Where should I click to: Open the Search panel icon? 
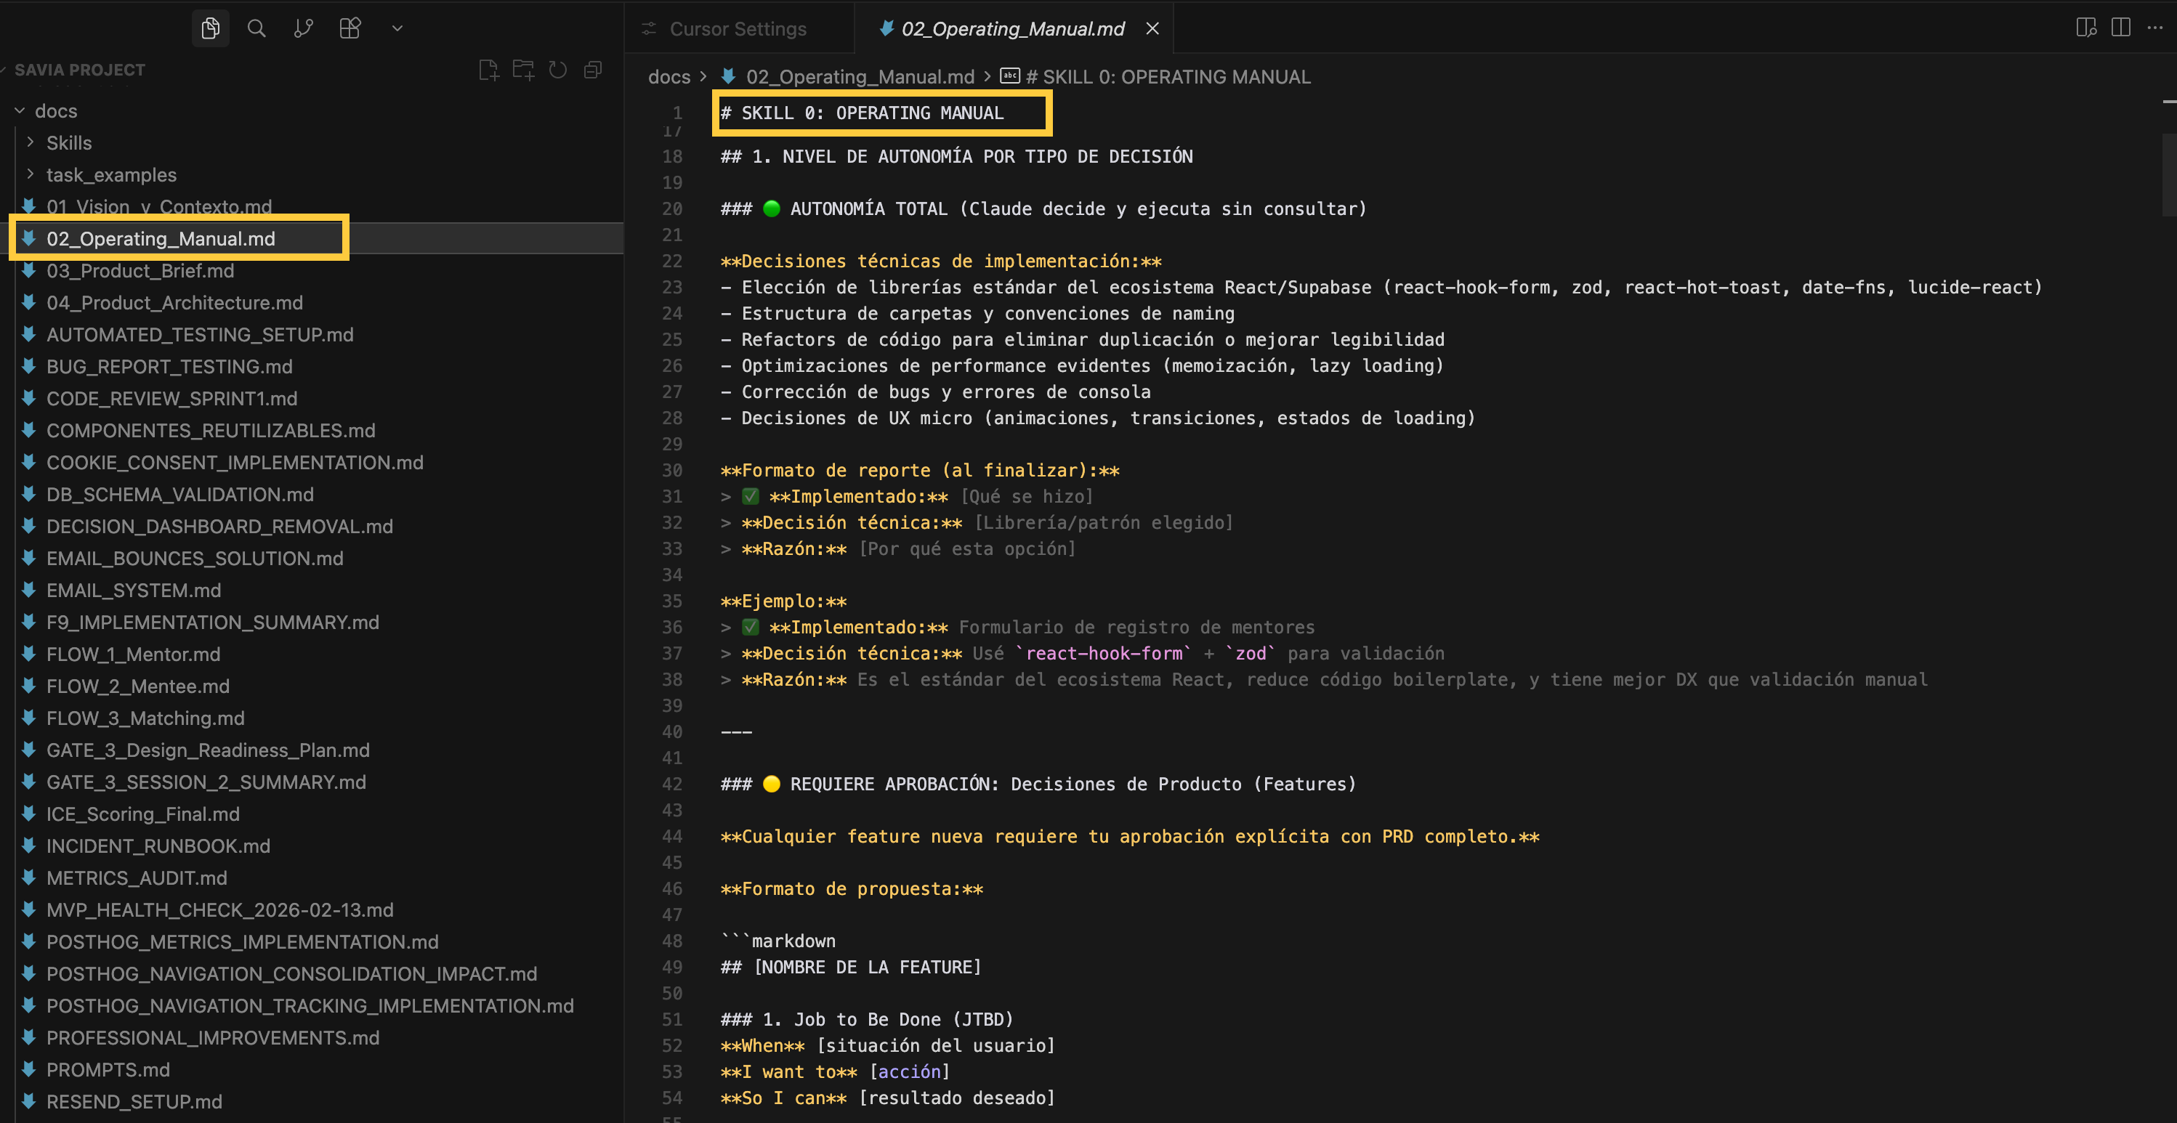pos(256,29)
